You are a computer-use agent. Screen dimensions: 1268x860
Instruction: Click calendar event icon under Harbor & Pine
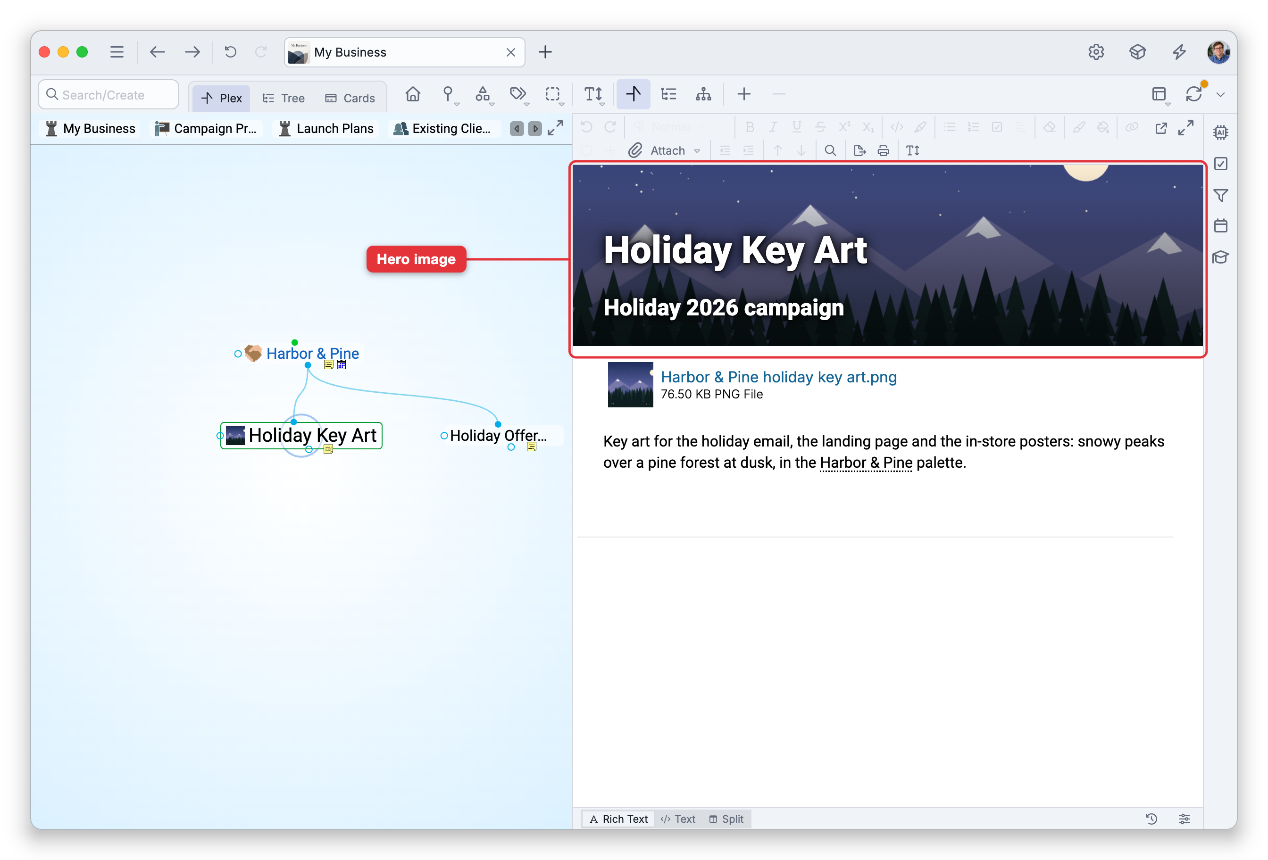pyautogui.click(x=342, y=365)
